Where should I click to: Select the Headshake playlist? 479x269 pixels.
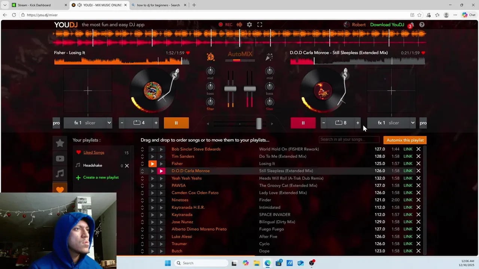[92, 166]
